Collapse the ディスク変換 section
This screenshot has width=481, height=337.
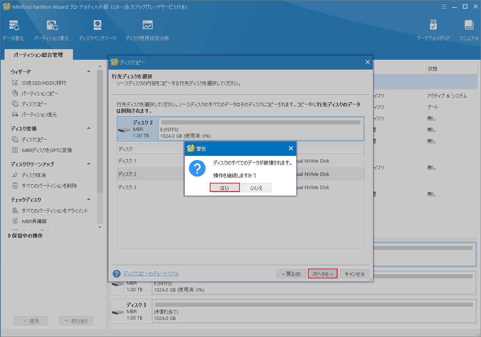coord(89,128)
